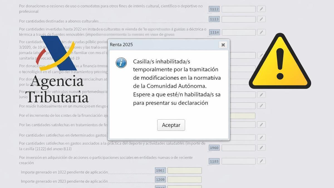Image resolution: width=334 pixels, height=188 pixels.
Task: Click the pencil icon on the tratamientos de fertilidad row
Action: click(x=261, y=124)
